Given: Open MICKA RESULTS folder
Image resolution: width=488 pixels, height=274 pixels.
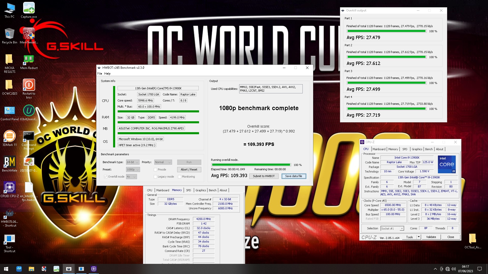Looking at the screenshot, I should tap(9, 63).
